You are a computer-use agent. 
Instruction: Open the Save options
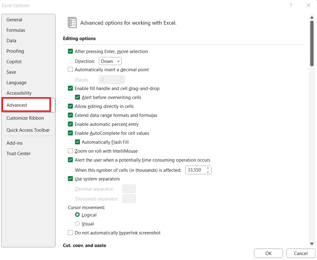tap(11, 72)
